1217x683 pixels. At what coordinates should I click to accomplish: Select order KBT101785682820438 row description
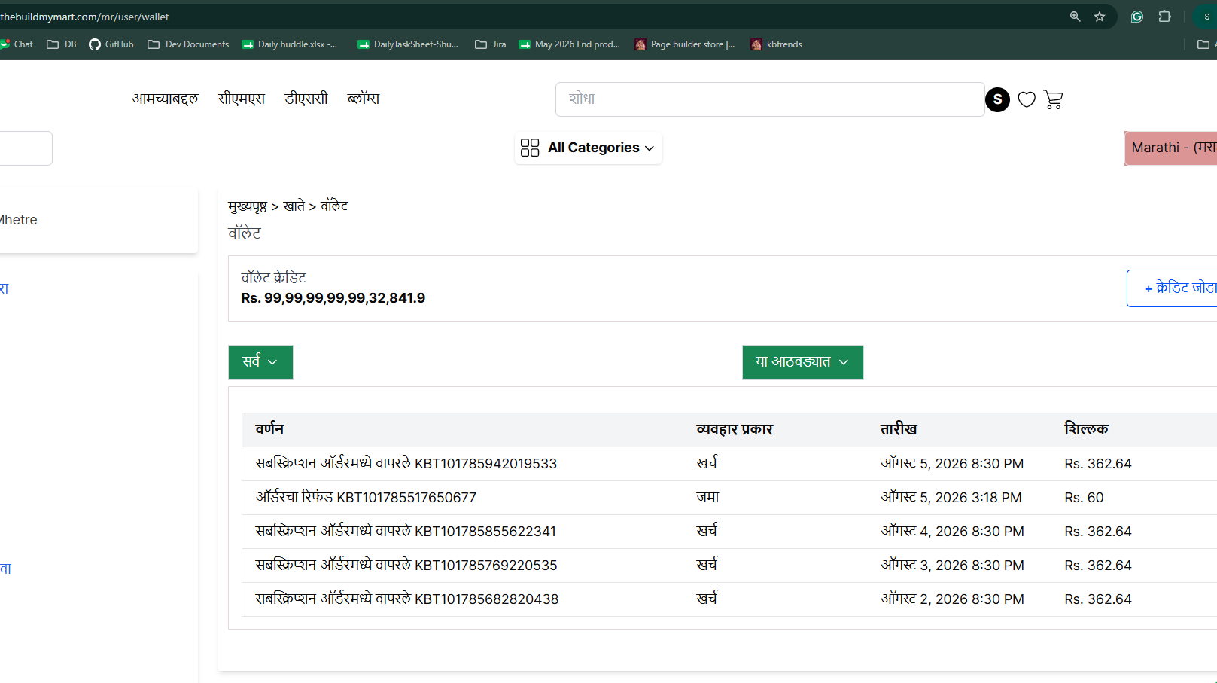(x=407, y=599)
